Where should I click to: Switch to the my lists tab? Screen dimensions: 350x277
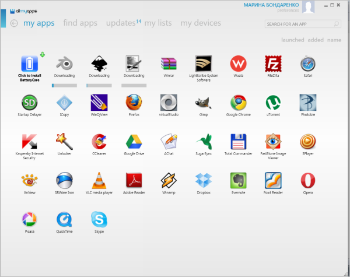pos(158,23)
